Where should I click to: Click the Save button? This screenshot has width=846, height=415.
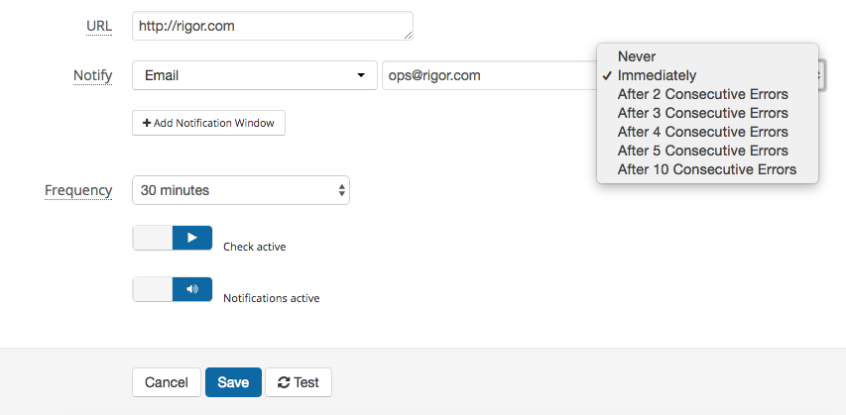coord(234,382)
